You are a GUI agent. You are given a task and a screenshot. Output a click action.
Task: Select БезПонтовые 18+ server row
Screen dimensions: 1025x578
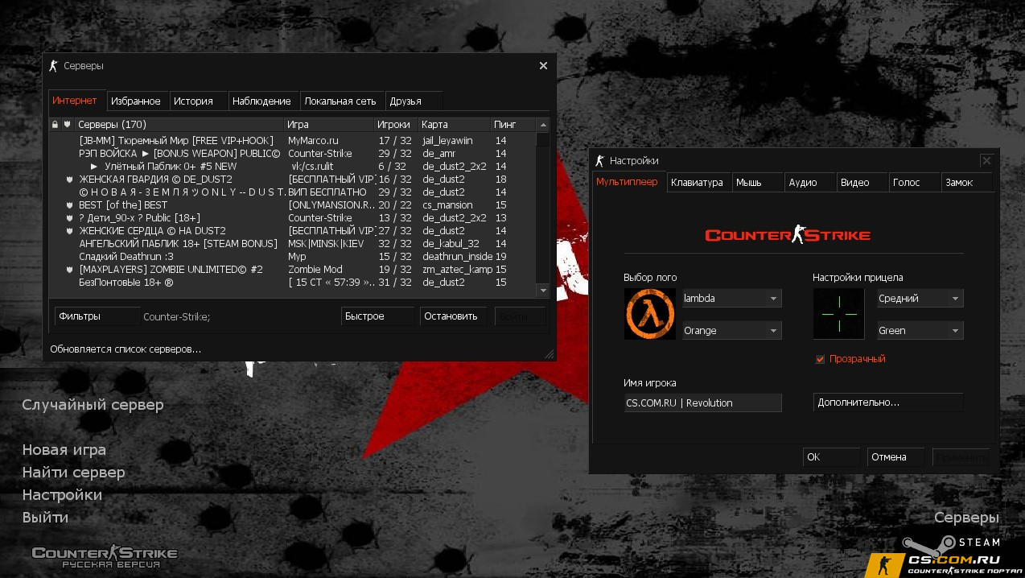coord(292,283)
